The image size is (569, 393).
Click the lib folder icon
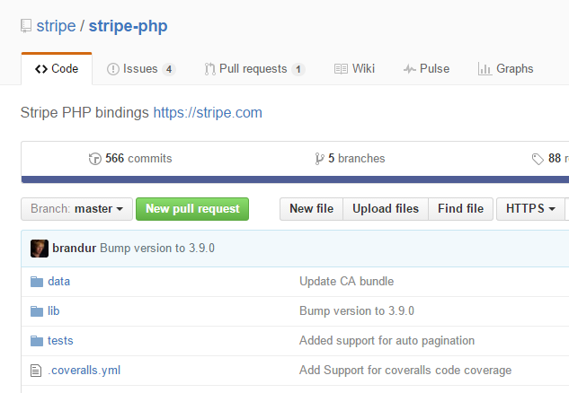[37, 311]
